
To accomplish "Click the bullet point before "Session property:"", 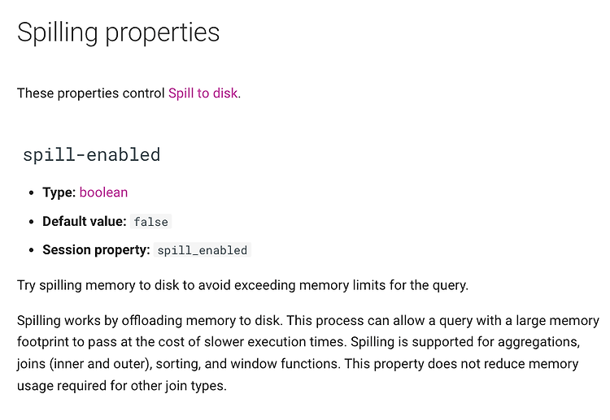I will tap(32, 250).
